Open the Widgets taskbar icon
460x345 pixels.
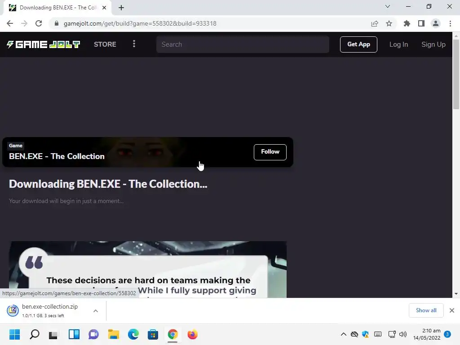(74, 334)
